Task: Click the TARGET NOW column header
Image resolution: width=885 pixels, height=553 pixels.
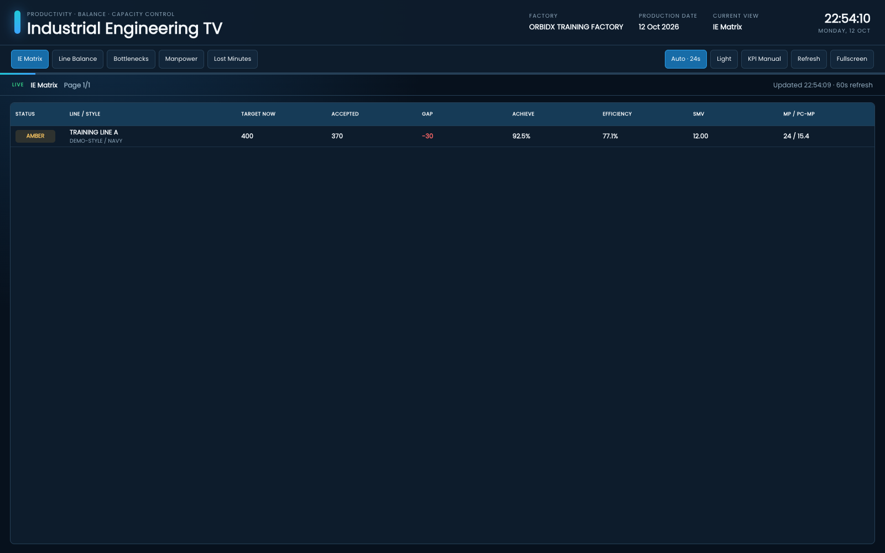Action: click(x=258, y=114)
